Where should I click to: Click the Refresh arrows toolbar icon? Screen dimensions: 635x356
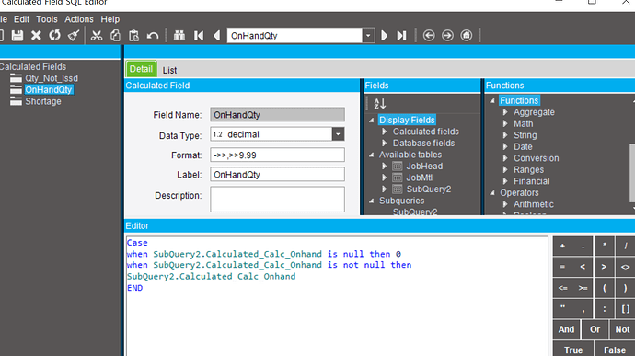click(x=54, y=36)
